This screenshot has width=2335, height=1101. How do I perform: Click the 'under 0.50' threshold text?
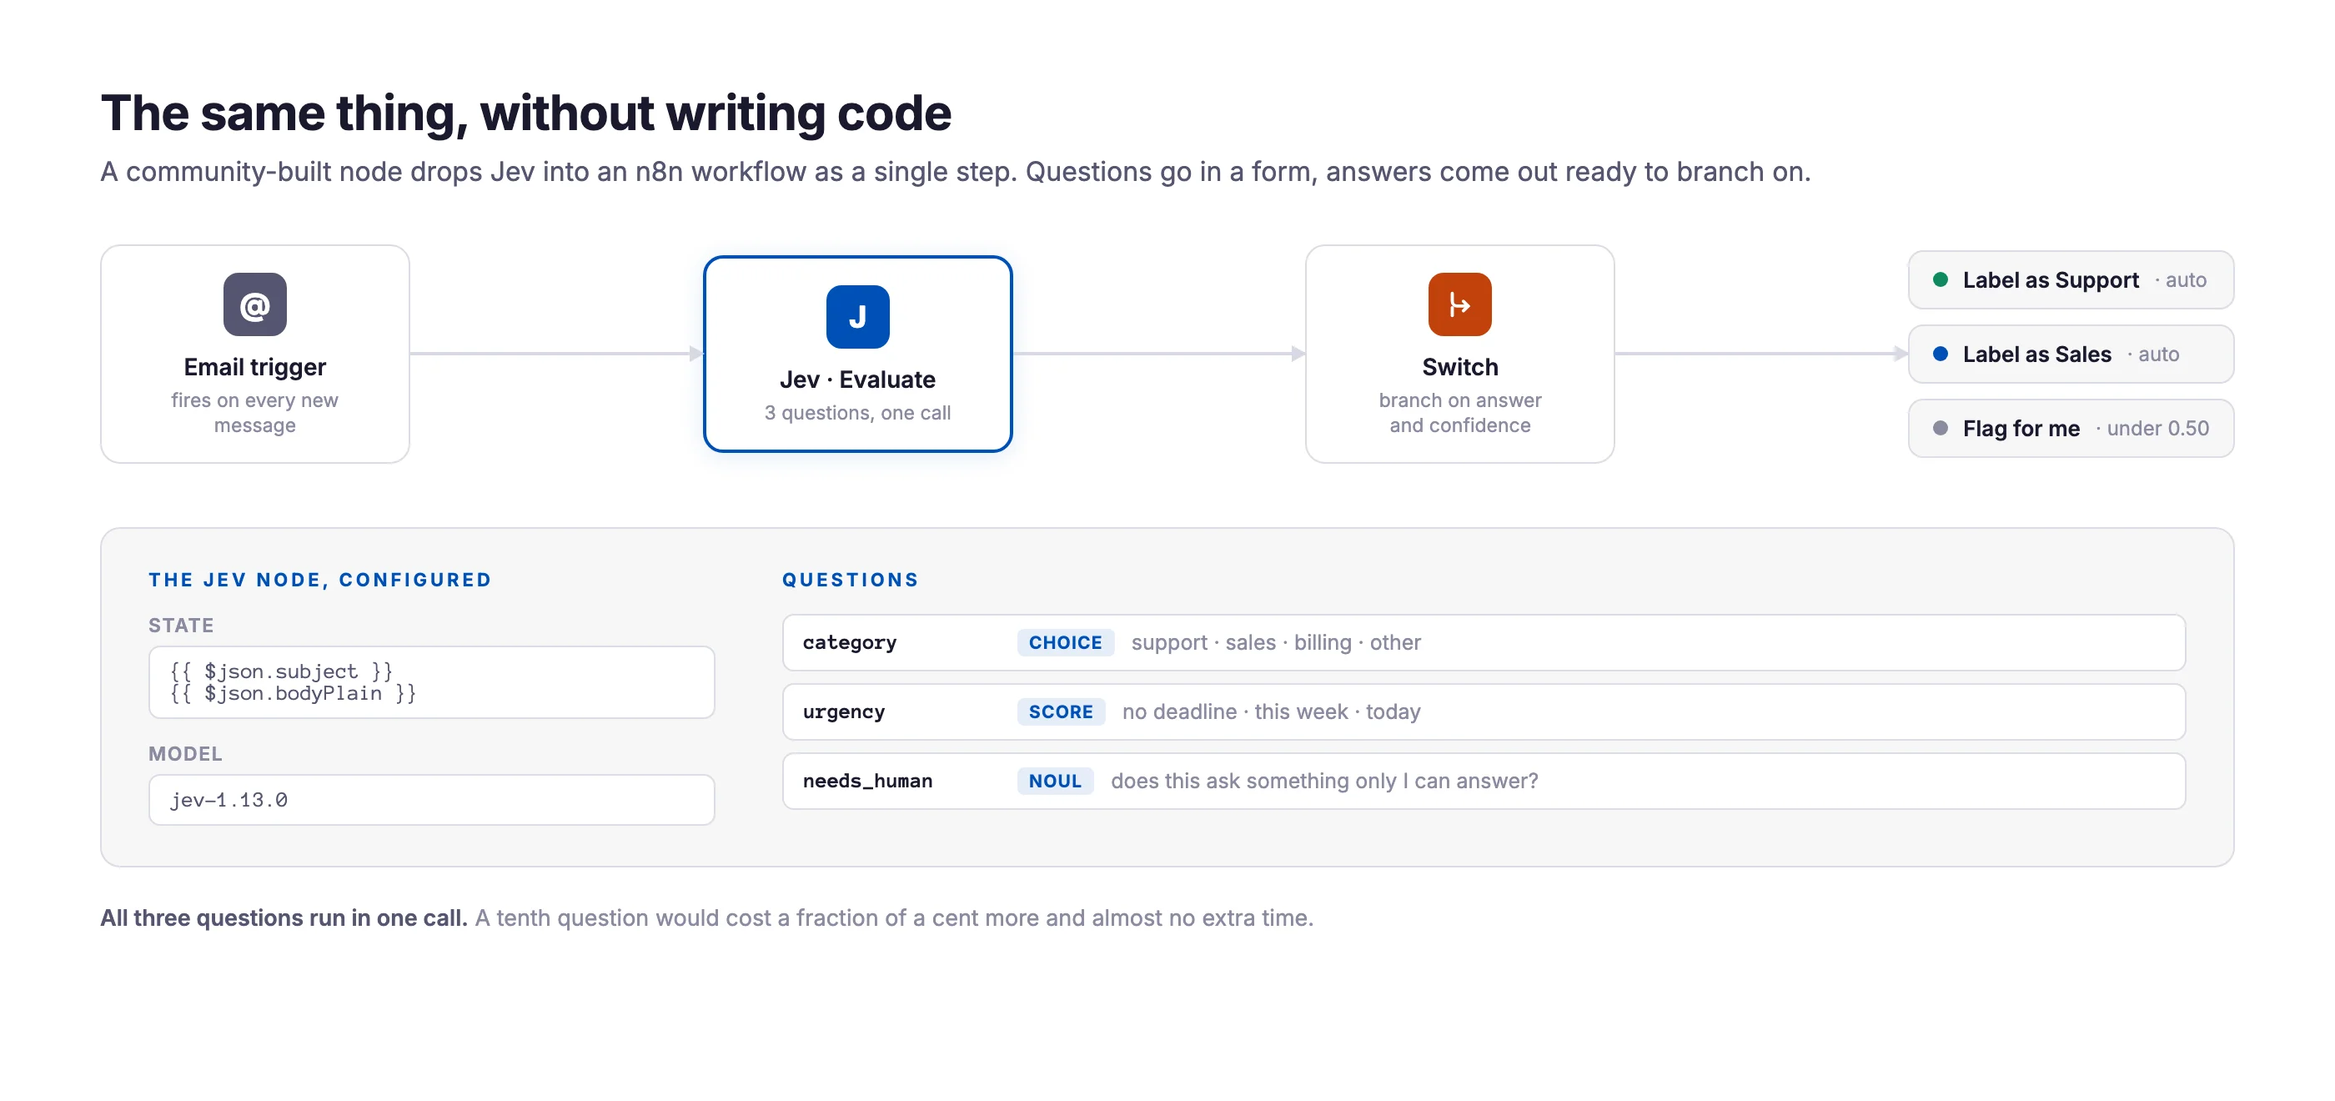click(x=2157, y=428)
